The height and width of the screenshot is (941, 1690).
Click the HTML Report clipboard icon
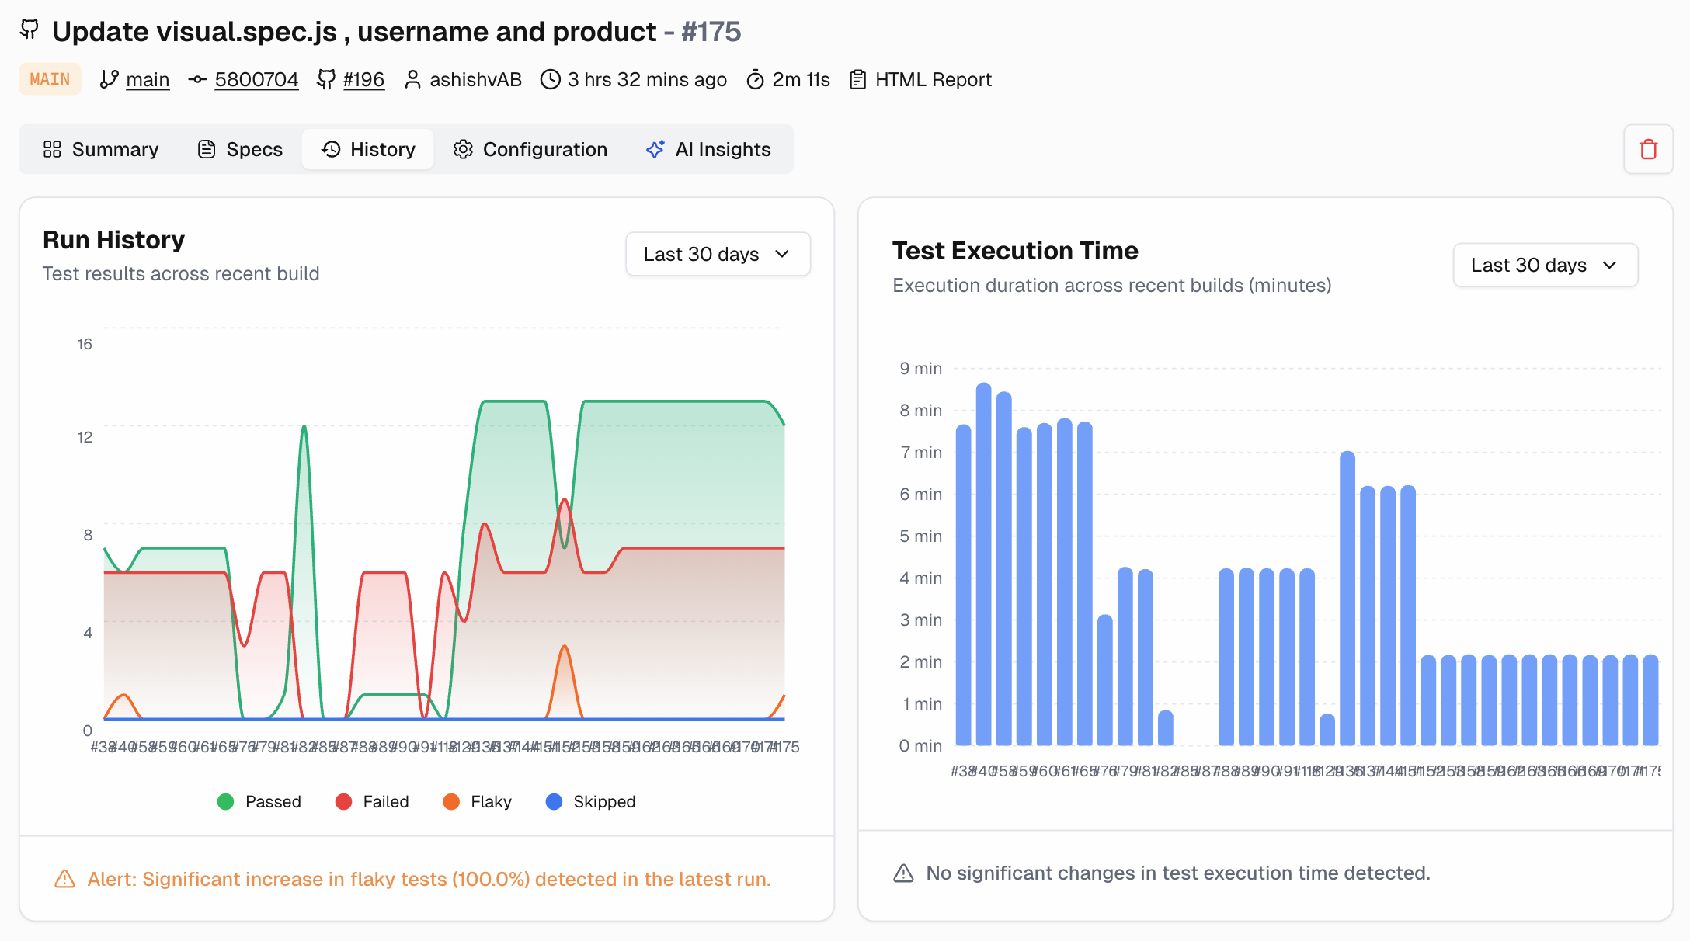tap(857, 79)
